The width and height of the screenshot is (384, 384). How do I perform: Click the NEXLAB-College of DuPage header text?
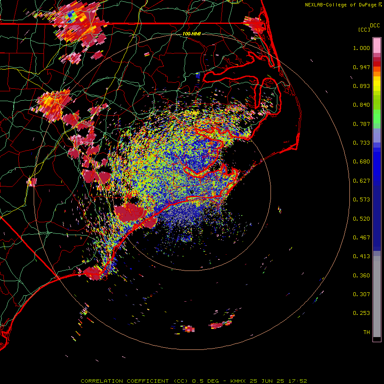(340, 5)
